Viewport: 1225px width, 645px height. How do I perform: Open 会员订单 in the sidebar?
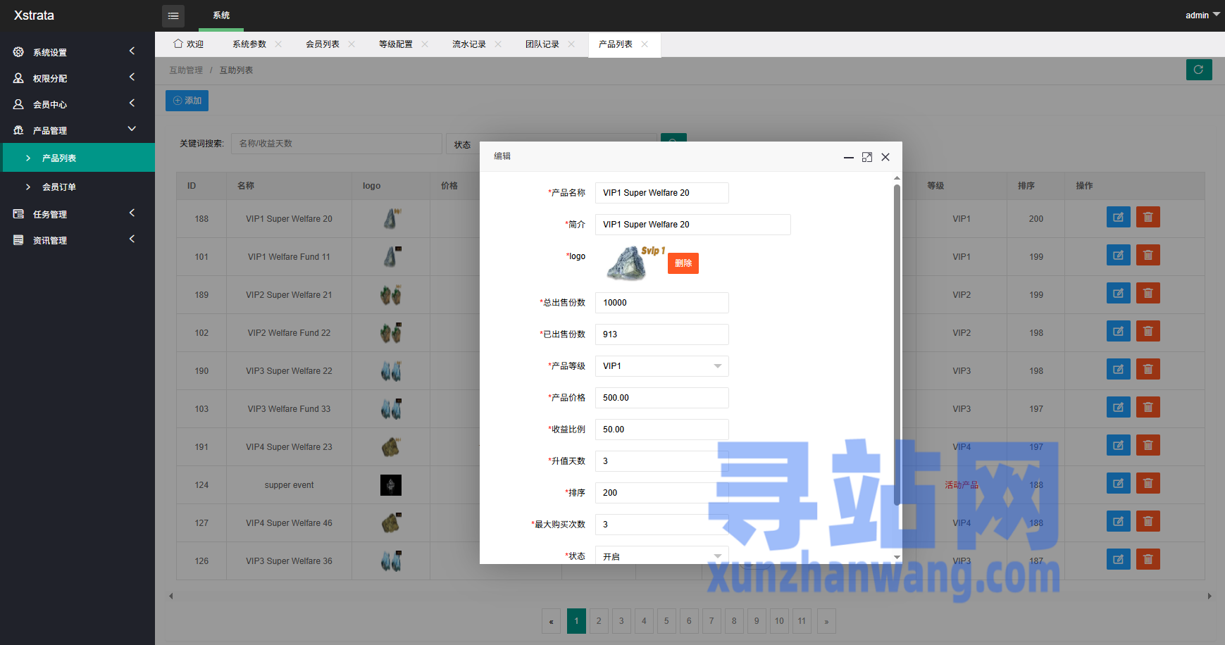point(59,187)
